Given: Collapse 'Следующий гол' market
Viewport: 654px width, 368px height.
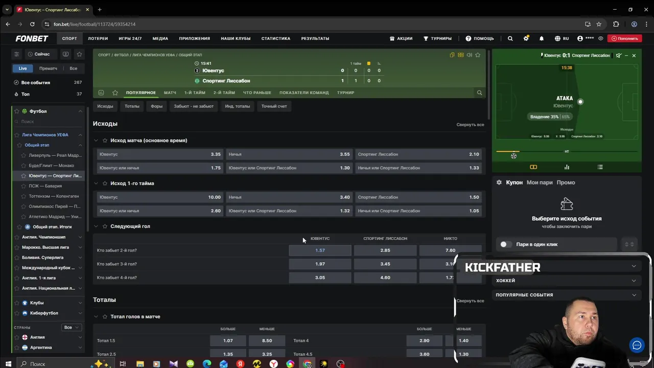Looking at the screenshot, I should click(96, 226).
